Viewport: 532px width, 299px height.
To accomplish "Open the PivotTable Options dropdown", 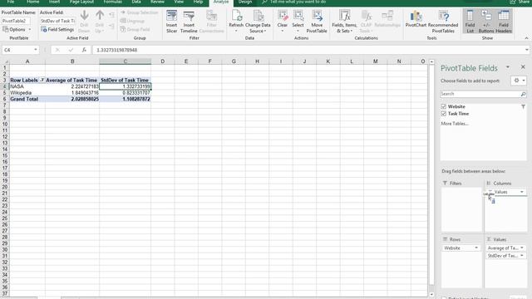I will [x=17, y=30].
